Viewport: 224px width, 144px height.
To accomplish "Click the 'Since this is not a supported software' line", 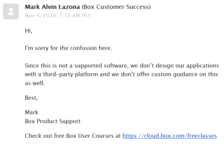I will 122,65.
